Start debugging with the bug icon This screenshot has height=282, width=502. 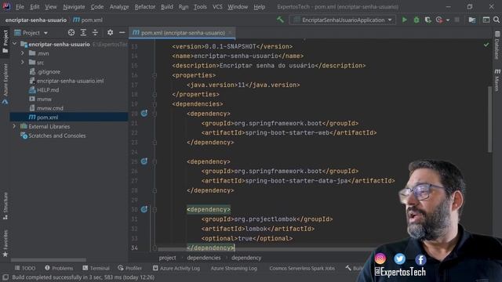[417, 20]
